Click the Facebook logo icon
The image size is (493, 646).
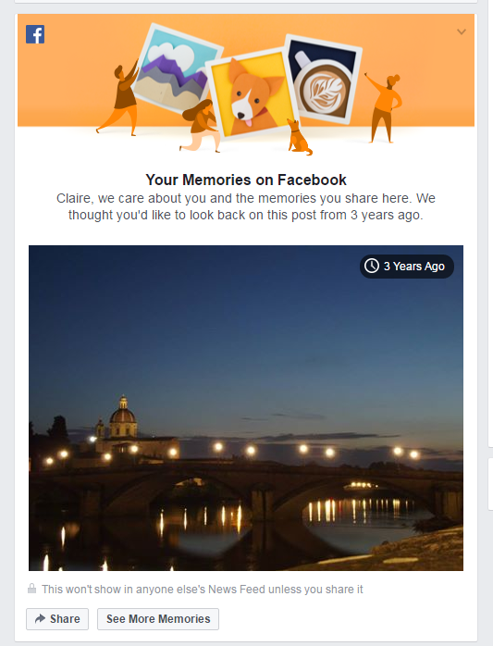point(35,34)
